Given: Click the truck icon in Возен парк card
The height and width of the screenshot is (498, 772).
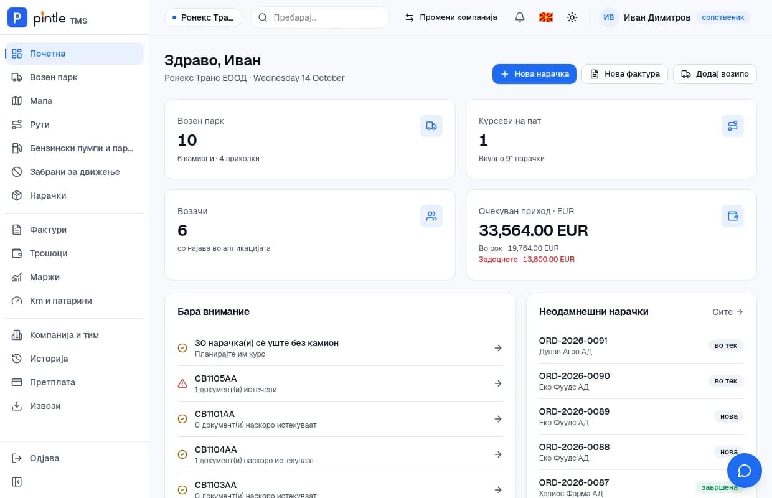Looking at the screenshot, I should click(x=431, y=126).
